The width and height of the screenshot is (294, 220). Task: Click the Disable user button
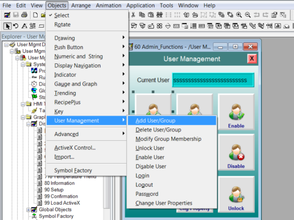(x=236, y=153)
